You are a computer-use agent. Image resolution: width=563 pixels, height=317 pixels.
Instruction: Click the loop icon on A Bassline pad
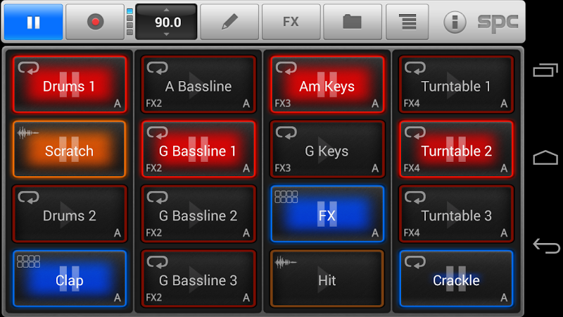157,68
